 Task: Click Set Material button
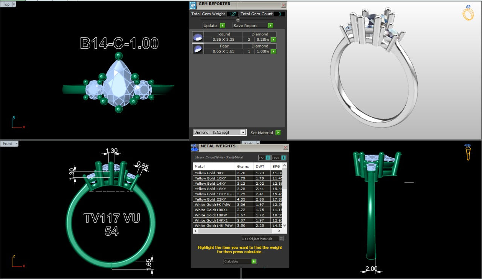tap(262, 133)
